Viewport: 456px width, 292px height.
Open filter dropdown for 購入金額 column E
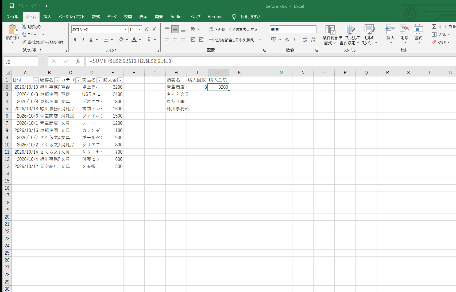(x=120, y=80)
